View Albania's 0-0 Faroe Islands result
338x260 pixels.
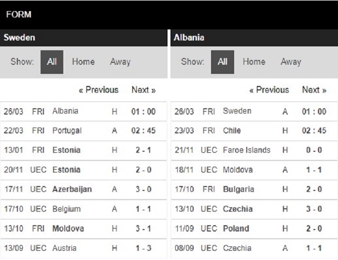coord(254,150)
